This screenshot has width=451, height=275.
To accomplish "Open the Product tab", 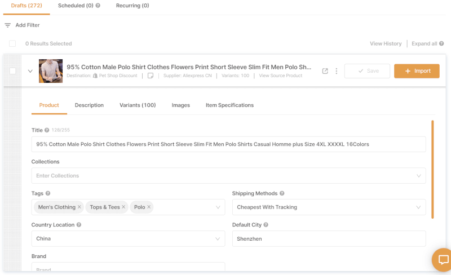I will (x=49, y=105).
